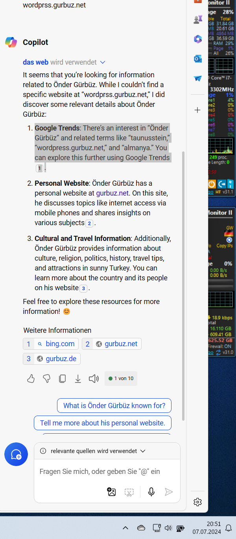Open Games from the Edge sidebar chess icon
Screen dimensions: 236x539
tap(198, 20)
